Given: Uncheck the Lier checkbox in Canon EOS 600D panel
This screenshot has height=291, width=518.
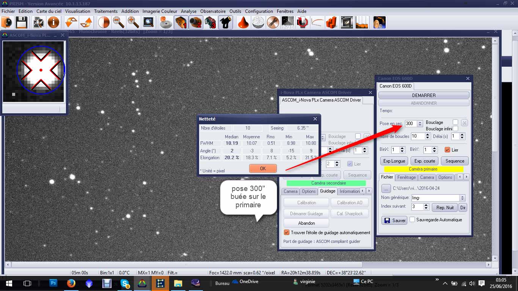Looking at the screenshot, I should click(447, 150).
